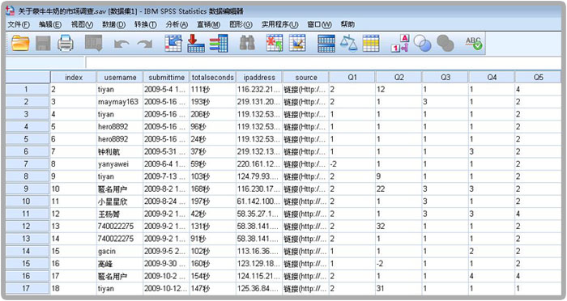Open the Variables info icon
The height and width of the screenshot is (301, 567).
click(219, 43)
